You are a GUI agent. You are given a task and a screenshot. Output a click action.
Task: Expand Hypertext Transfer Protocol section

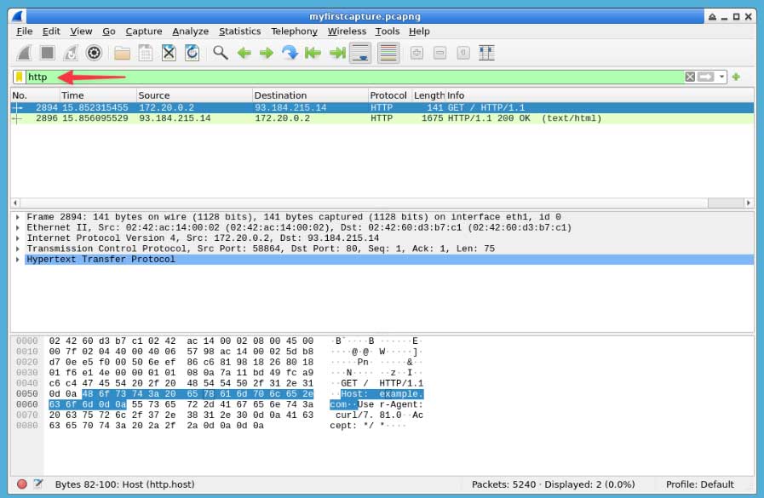18,260
